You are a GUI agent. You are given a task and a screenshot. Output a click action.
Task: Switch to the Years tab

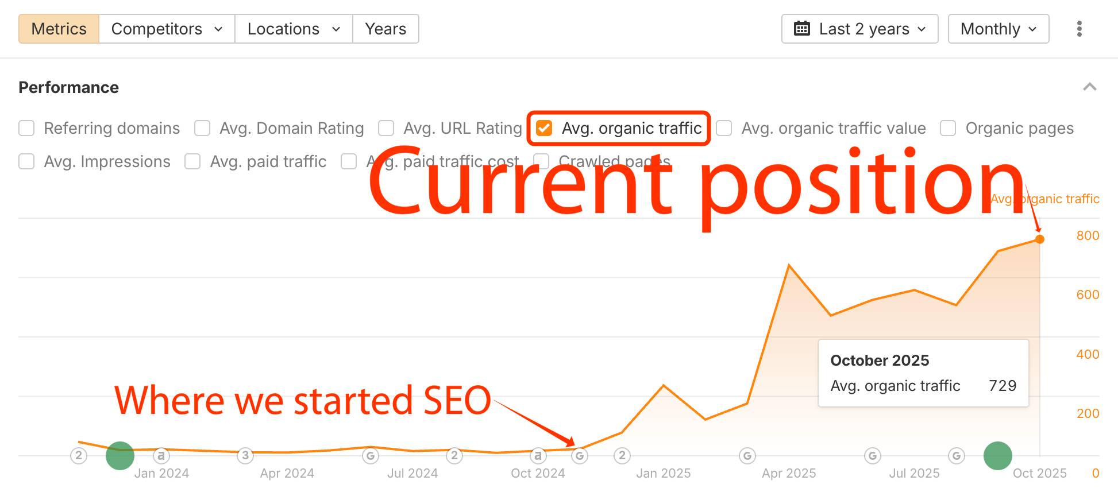coord(385,29)
